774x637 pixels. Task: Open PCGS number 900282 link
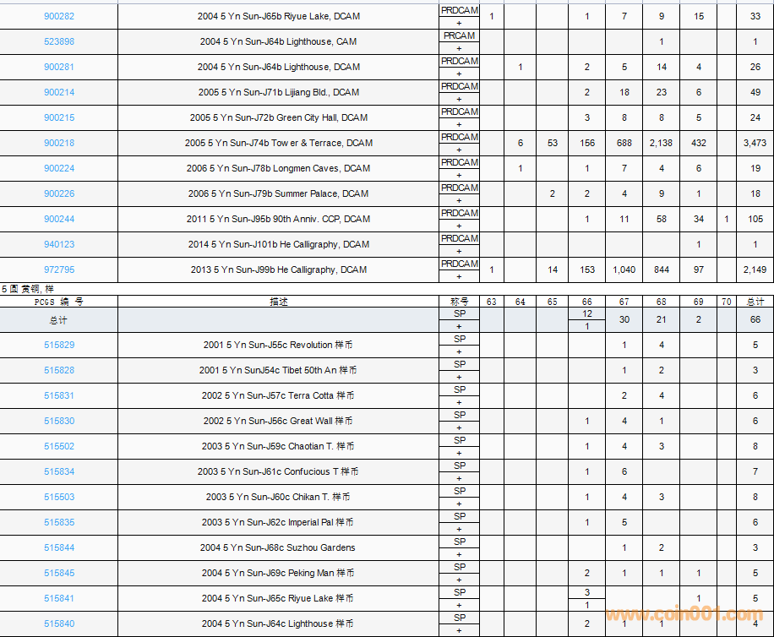point(59,16)
